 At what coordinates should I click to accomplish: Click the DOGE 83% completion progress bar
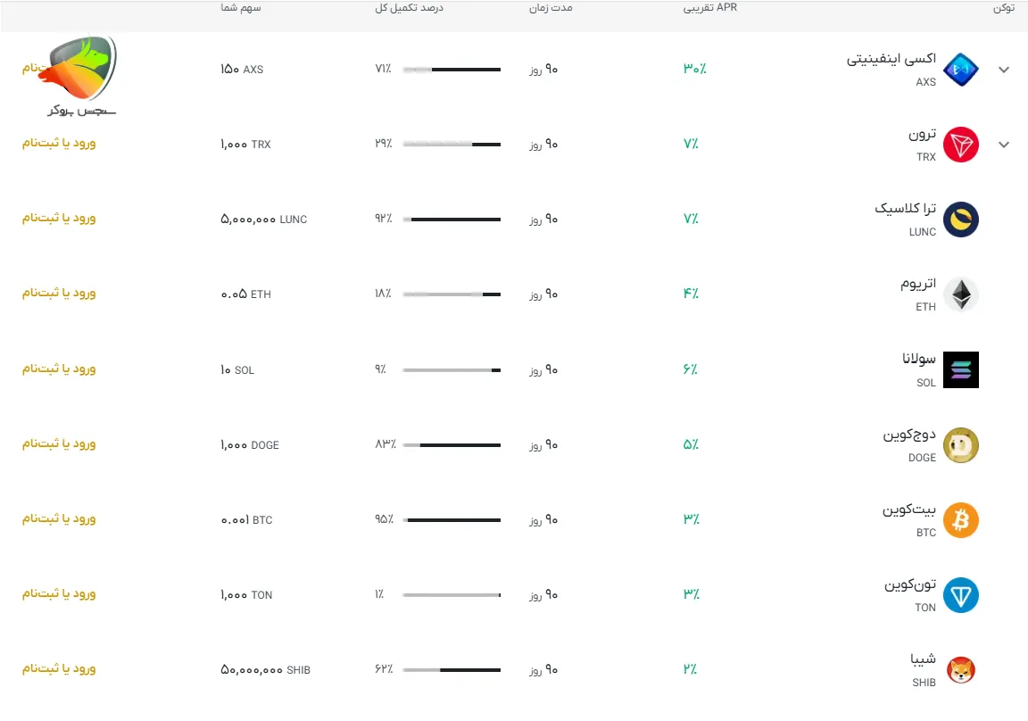pyautogui.click(x=452, y=445)
